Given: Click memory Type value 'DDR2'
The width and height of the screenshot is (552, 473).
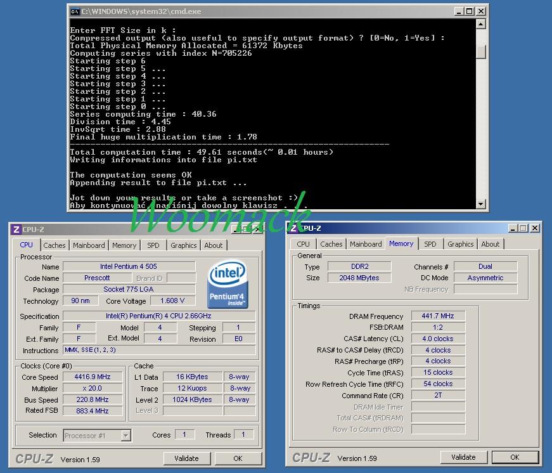Looking at the screenshot, I should [359, 266].
